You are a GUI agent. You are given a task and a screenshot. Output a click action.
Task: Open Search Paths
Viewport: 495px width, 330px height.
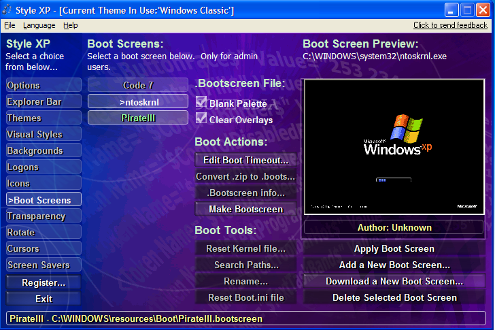tap(245, 265)
